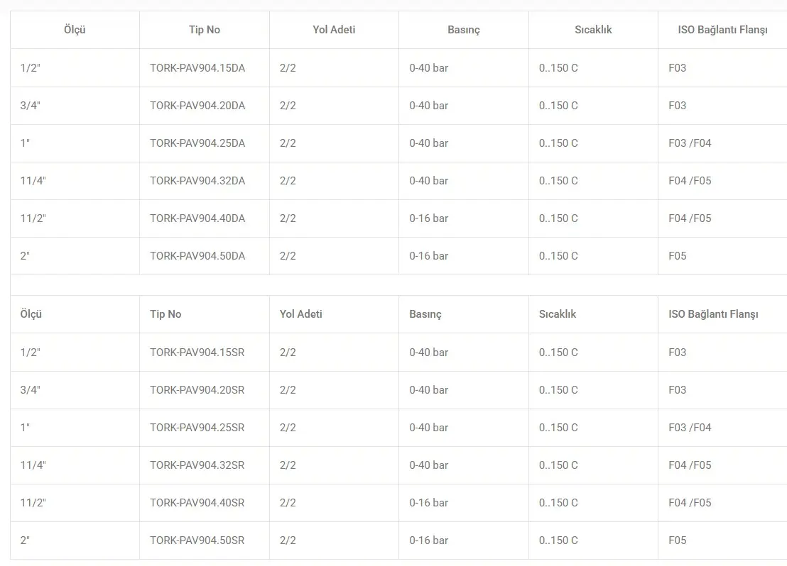
Task: Click the Sıcaklık header of the SR table
Action: coord(558,314)
